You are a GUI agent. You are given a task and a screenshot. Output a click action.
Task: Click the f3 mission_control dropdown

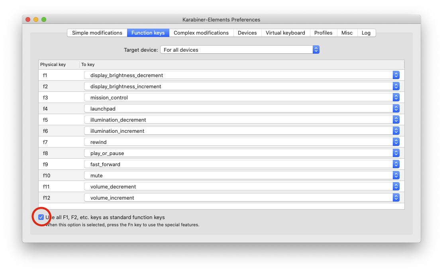coord(242,97)
